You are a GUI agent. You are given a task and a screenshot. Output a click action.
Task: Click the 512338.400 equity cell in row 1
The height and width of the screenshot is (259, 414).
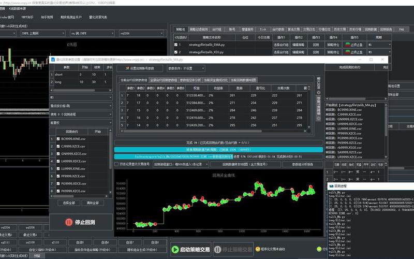(196, 95)
